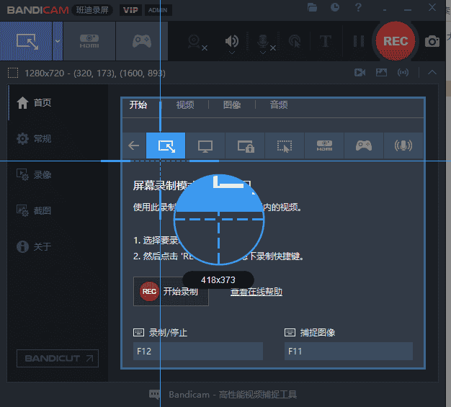Open the 查看在线帮助 link
Screen dimensions: 451x407
pos(256,292)
